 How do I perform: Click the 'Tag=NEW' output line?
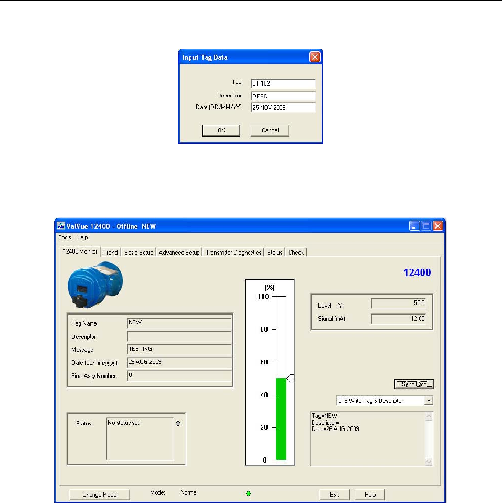coord(324,416)
